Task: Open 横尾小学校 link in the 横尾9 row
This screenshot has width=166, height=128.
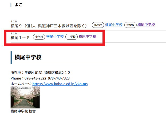Action: [x=114, y=25]
